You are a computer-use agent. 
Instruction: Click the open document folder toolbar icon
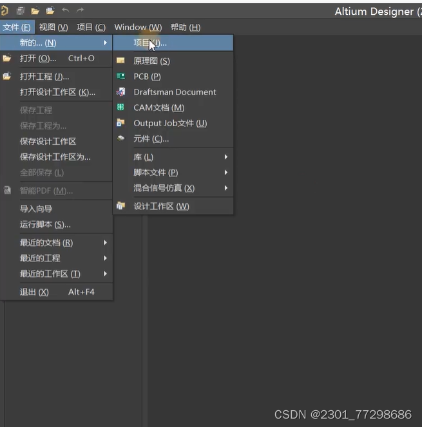(x=35, y=11)
